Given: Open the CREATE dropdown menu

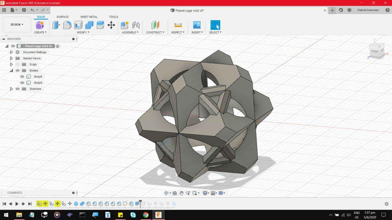Looking at the screenshot, I should pos(40,32).
